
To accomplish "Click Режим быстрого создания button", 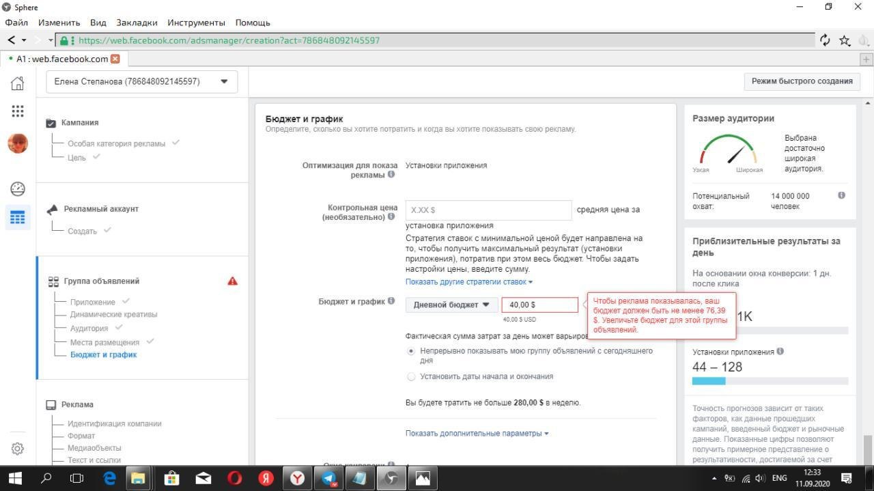I will pos(802,81).
